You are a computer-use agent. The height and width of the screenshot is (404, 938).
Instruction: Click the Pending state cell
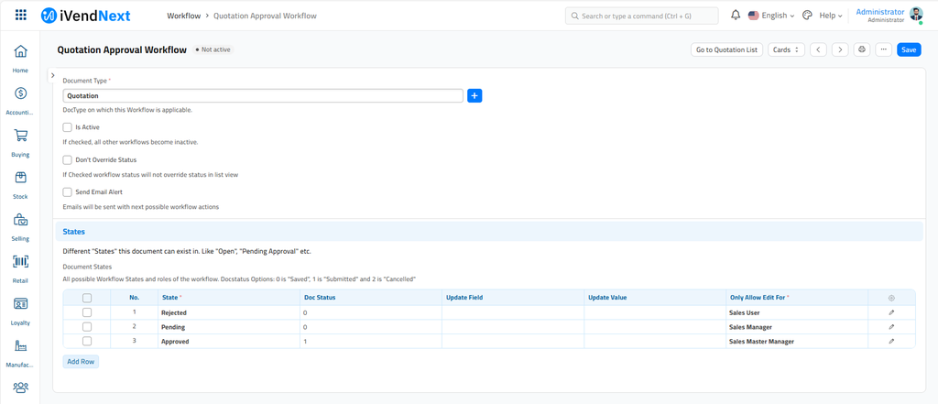228,327
